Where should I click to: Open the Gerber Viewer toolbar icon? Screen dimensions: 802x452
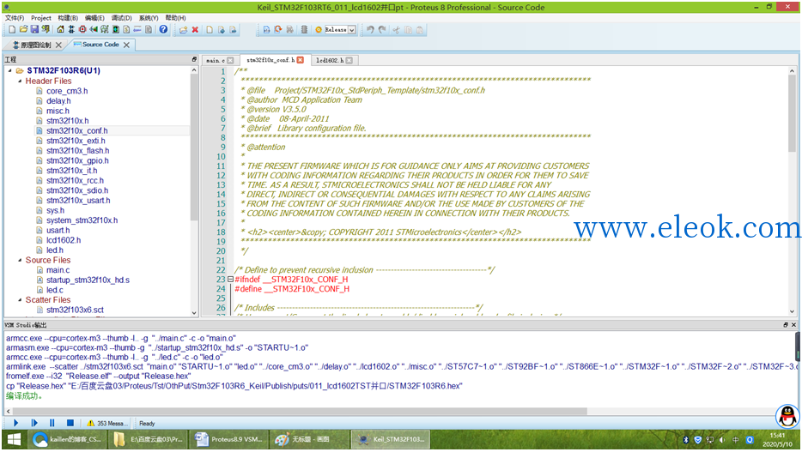tap(105, 30)
